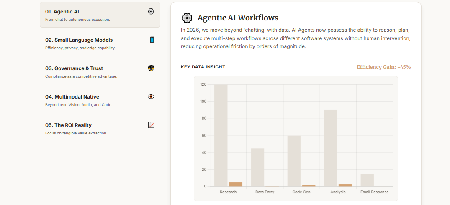The width and height of the screenshot is (450, 205).
Task: Select the beige Data Entry bar
Action: 257,167
